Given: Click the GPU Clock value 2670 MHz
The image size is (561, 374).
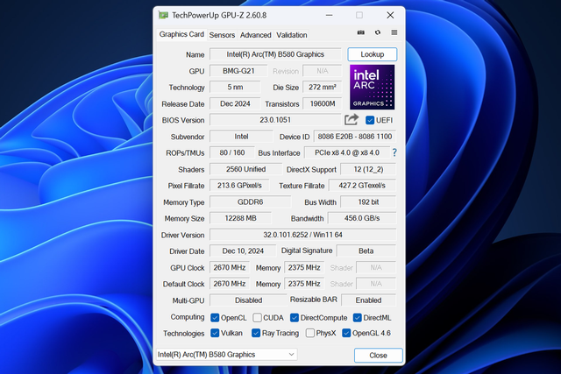Looking at the screenshot, I should 230,267.
